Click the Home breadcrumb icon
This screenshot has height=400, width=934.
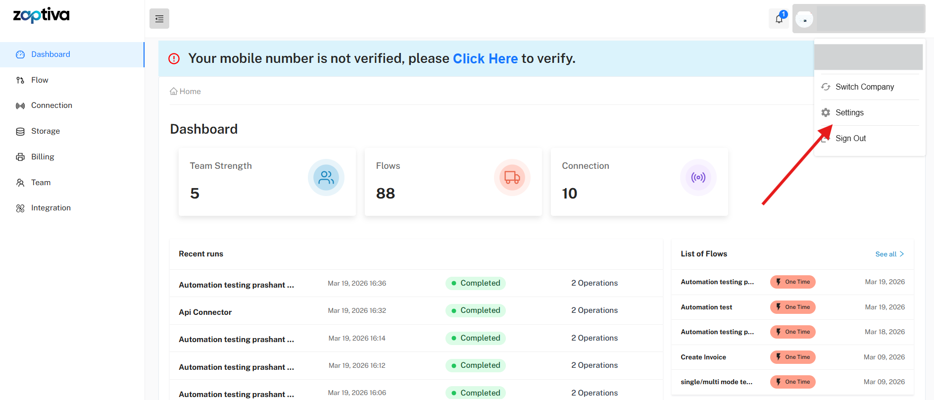point(174,92)
